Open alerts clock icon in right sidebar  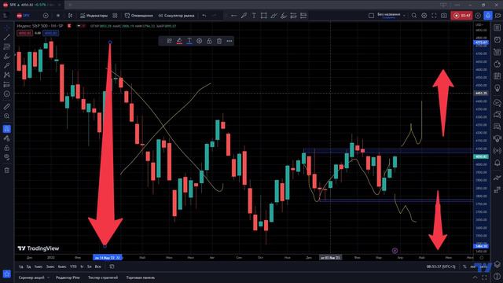tap(497, 40)
